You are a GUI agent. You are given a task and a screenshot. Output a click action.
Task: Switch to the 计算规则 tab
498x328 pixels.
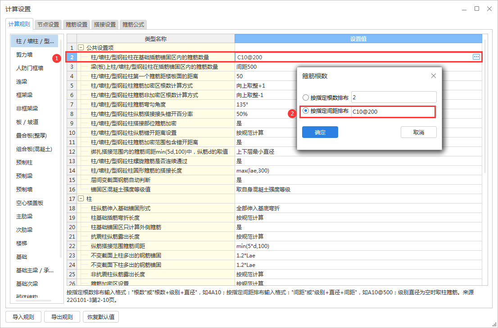click(19, 24)
